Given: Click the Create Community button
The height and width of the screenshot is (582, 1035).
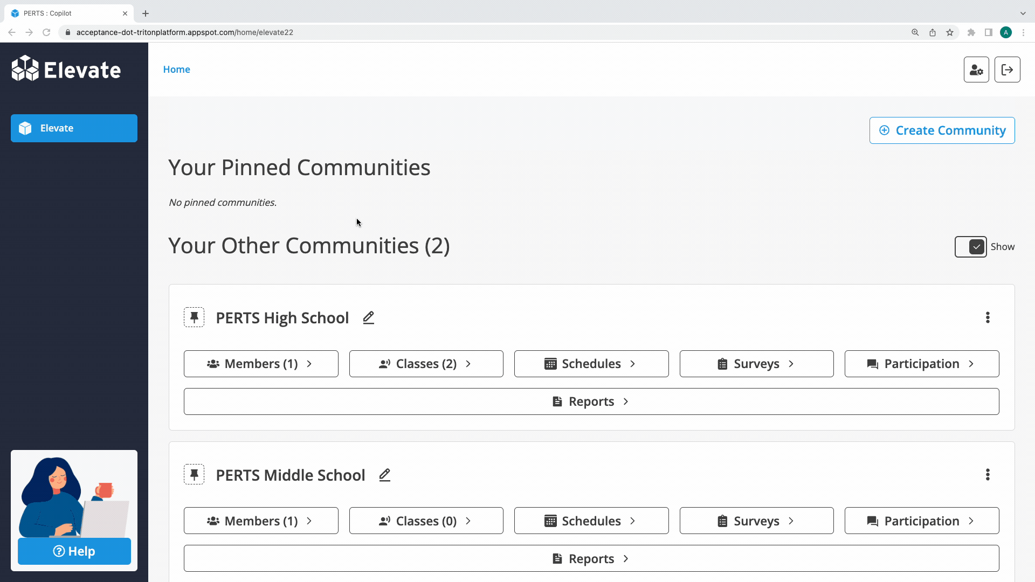Looking at the screenshot, I should [x=942, y=130].
